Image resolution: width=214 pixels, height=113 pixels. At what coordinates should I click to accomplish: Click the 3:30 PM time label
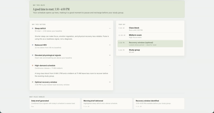click(121, 43)
